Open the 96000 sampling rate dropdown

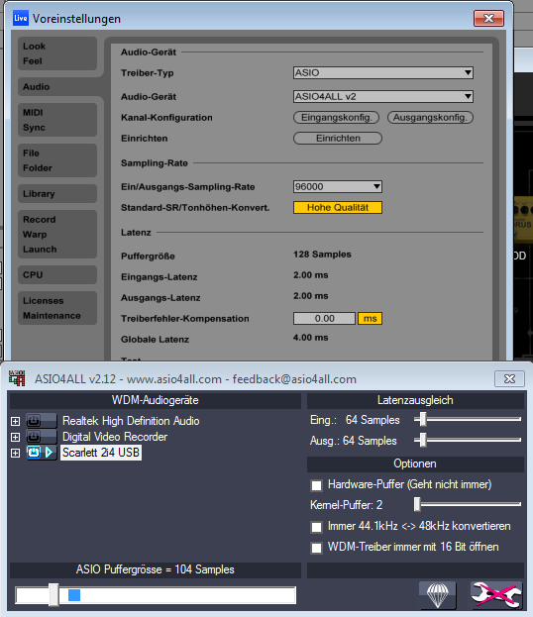[338, 186]
